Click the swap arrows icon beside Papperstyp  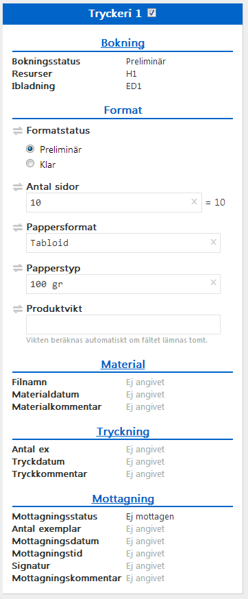(18, 269)
